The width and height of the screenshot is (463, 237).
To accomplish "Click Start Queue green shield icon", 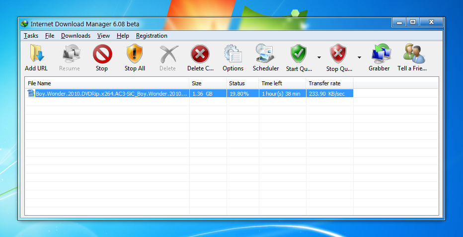I will 298,54.
